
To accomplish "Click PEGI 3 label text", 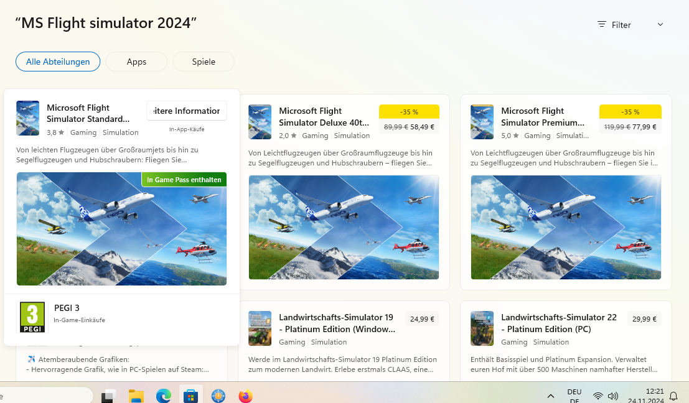I will (67, 308).
